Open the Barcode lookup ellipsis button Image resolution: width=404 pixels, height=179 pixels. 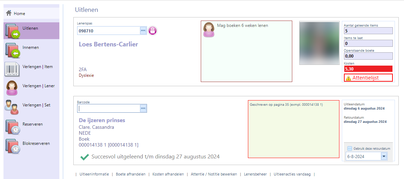[x=143, y=109]
